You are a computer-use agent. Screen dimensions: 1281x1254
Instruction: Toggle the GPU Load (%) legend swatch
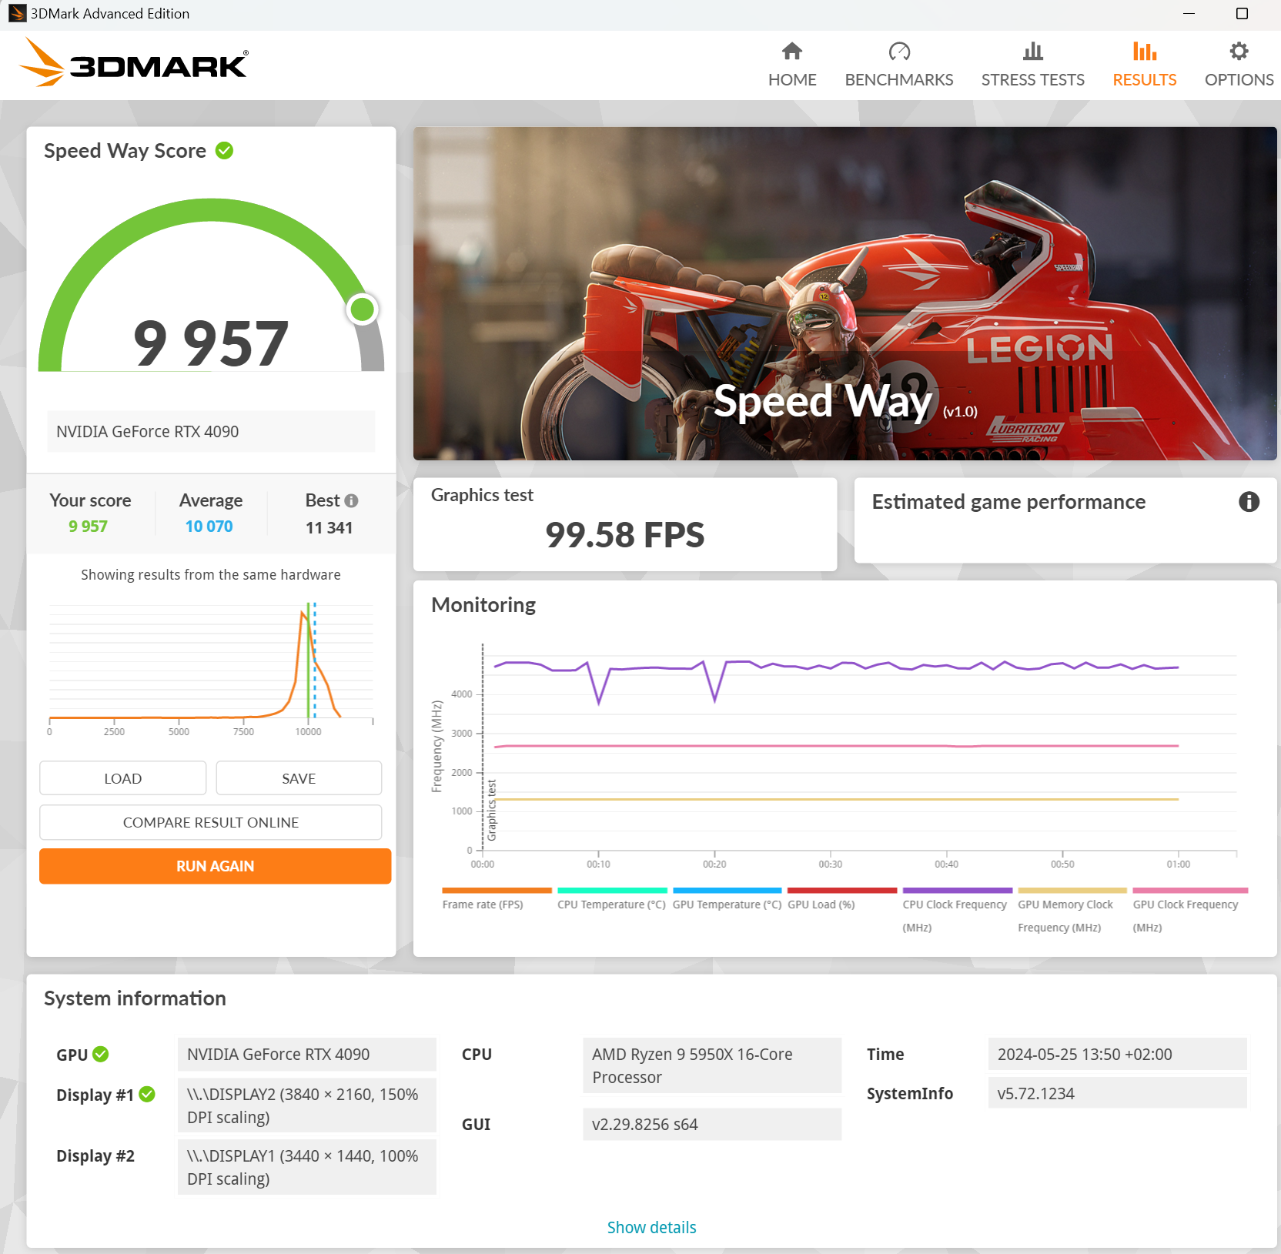(842, 891)
